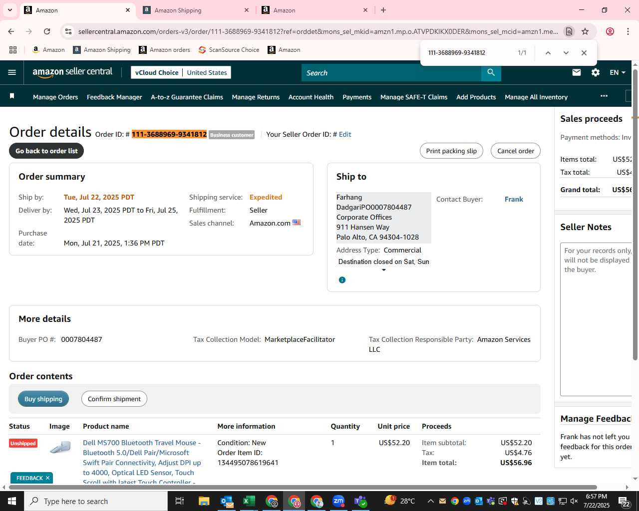This screenshot has width=639, height=511.
Task: Click the Dell mouse product thumbnail
Action: pyautogui.click(x=60, y=447)
